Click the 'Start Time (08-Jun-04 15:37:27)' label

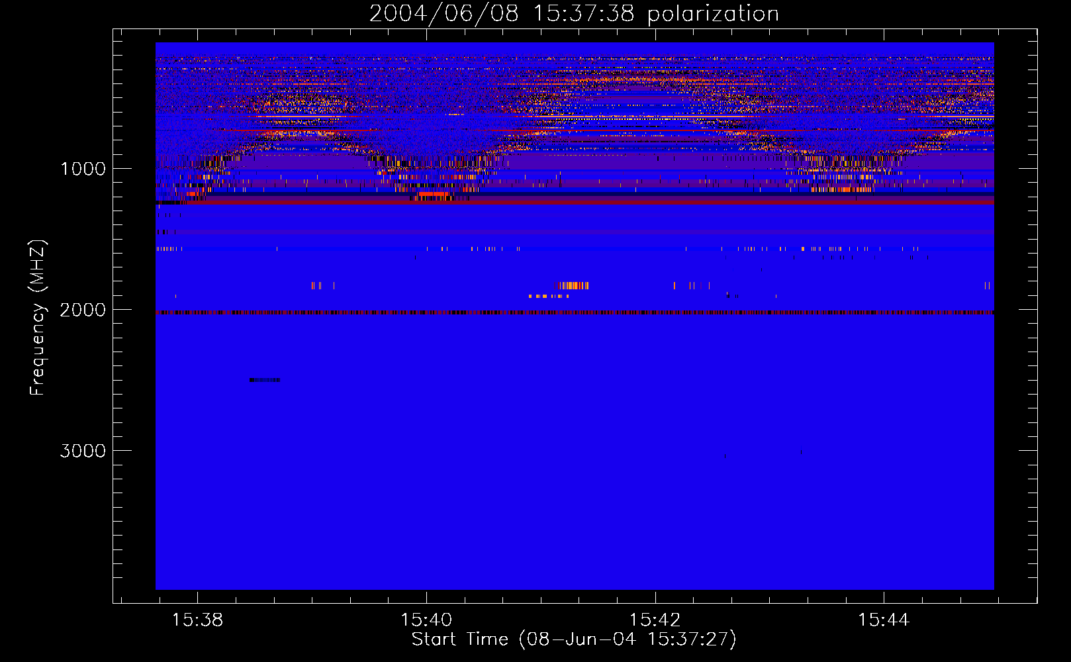point(574,639)
